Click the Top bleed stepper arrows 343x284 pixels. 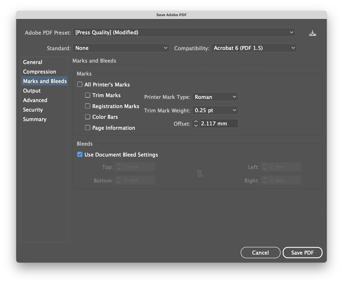tap(119, 167)
